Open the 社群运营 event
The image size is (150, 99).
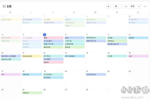coord(32,74)
